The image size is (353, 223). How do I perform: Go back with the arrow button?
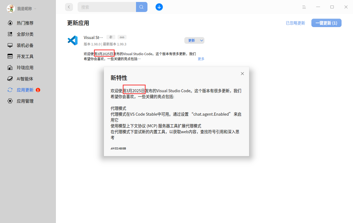69,7
